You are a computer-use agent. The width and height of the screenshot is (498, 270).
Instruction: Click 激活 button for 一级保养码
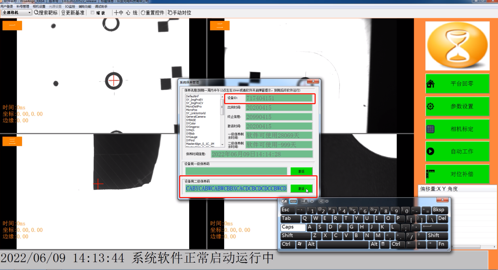(301, 171)
